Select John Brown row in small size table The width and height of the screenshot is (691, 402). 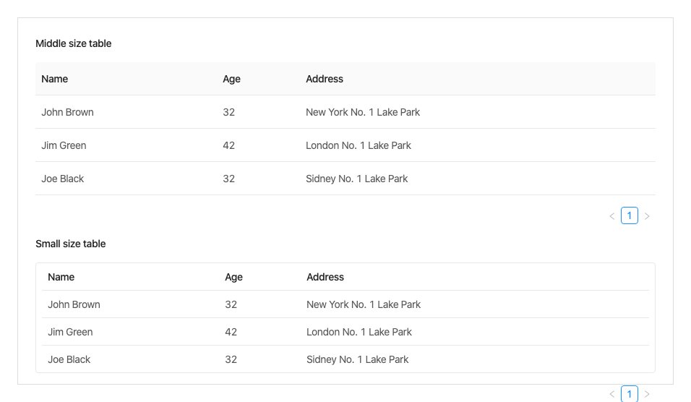[74, 304]
